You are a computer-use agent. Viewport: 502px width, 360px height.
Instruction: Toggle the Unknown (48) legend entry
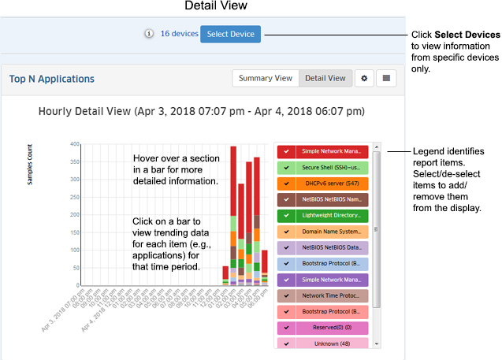[331, 343]
